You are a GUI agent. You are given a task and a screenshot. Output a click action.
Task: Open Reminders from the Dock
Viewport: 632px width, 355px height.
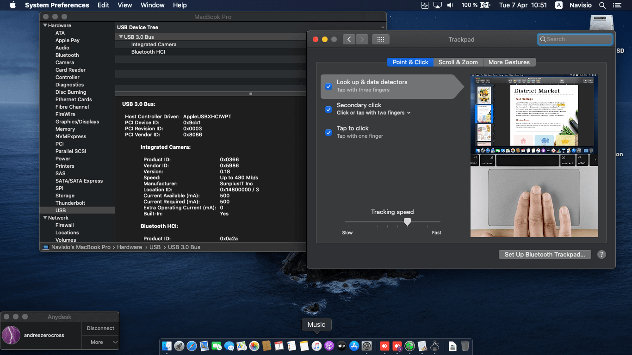pos(291,346)
